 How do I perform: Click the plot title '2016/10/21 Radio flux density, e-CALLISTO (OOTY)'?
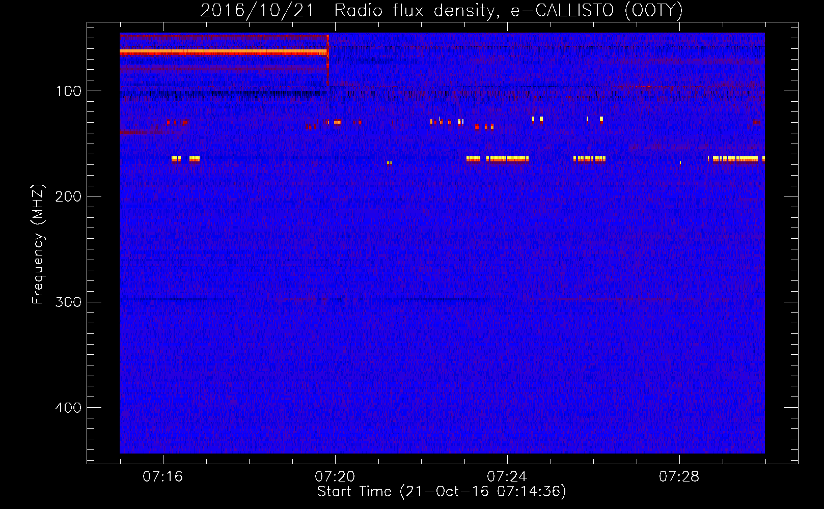(x=442, y=10)
